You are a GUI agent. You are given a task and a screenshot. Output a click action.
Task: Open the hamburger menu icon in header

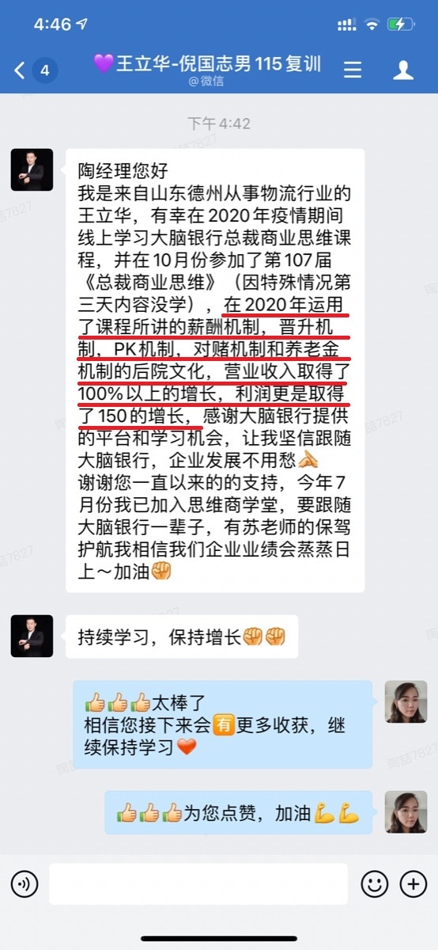pos(353,70)
